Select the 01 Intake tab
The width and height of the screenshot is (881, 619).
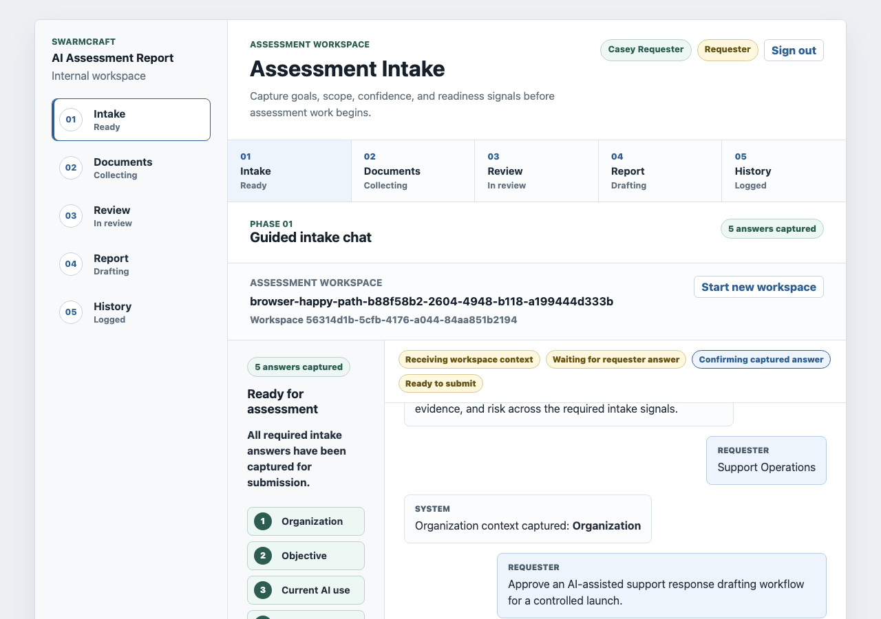[289, 171]
